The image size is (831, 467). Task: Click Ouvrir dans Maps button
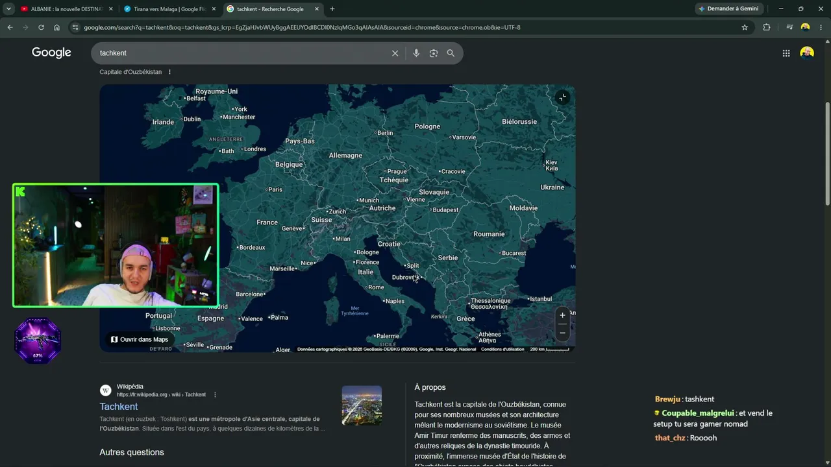coord(140,339)
